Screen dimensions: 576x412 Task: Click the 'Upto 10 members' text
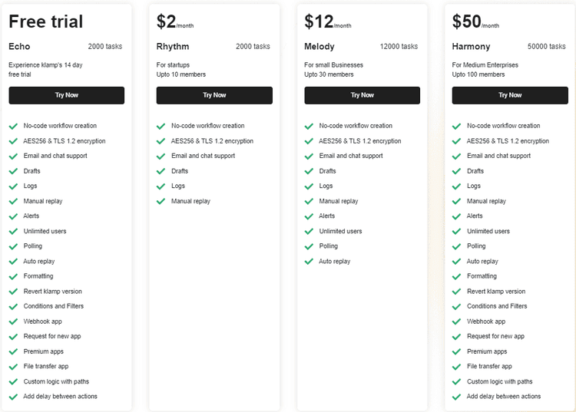(x=181, y=74)
